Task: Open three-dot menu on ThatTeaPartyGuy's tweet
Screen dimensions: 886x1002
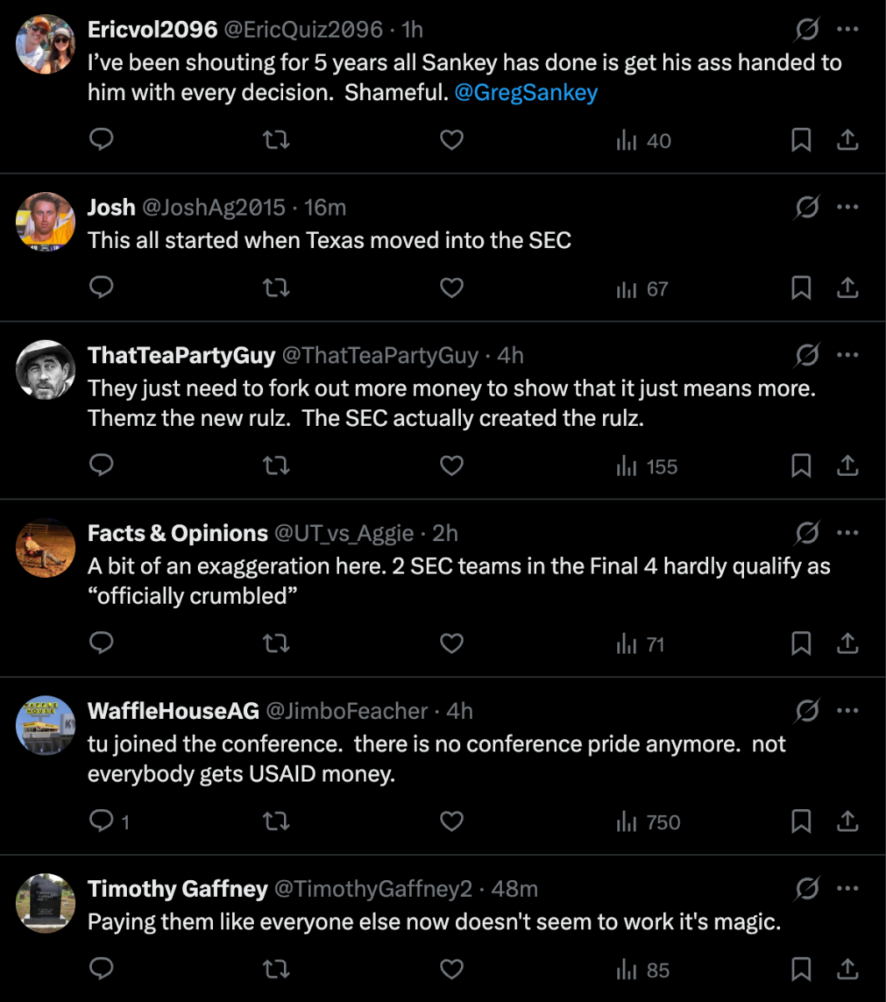Action: (x=848, y=355)
